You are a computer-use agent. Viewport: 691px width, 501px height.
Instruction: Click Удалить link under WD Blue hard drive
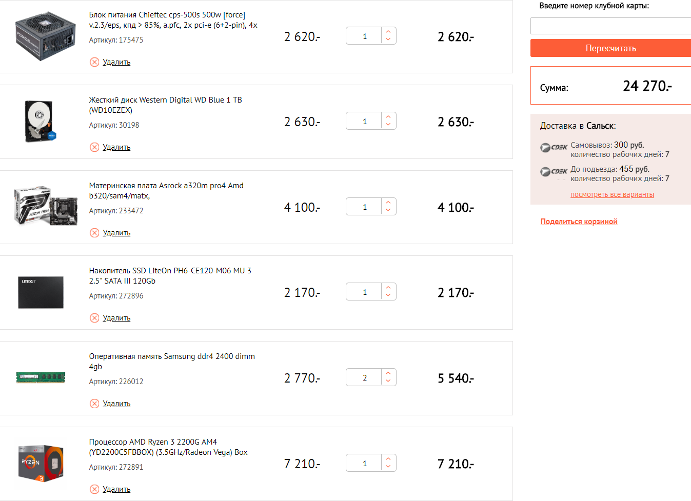(x=116, y=147)
